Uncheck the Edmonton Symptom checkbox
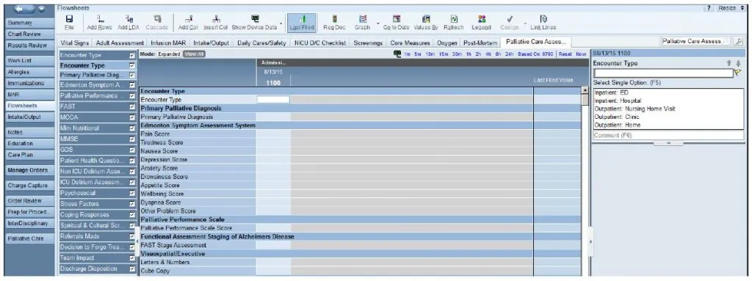 (132, 85)
